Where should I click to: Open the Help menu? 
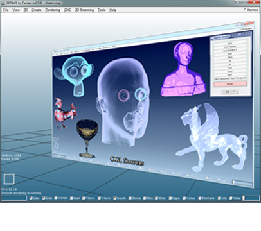[x=113, y=10]
